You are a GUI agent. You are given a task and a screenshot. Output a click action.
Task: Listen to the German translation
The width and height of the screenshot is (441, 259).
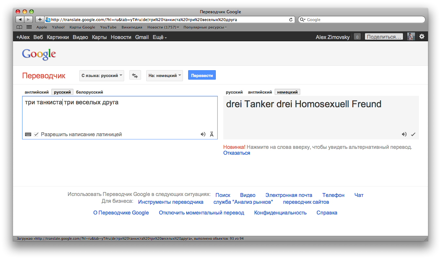[x=404, y=134]
